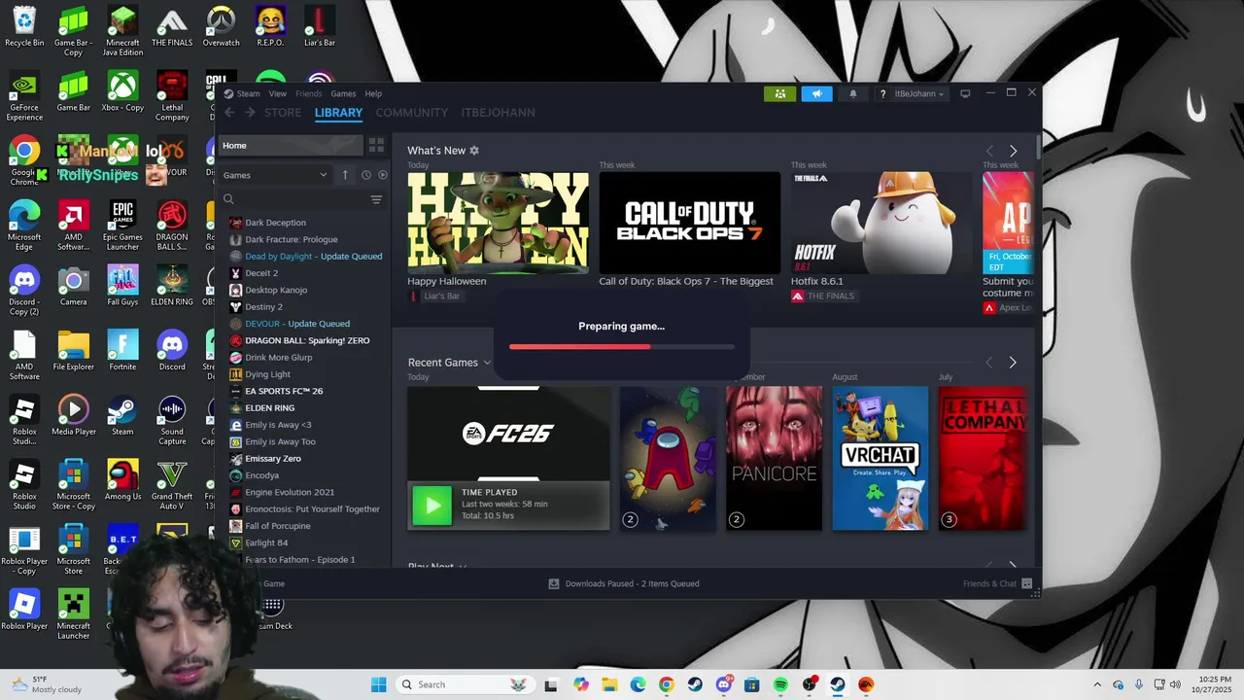This screenshot has height=700, width=1244.
Task: Open the Help menu
Action: (373, 93)
